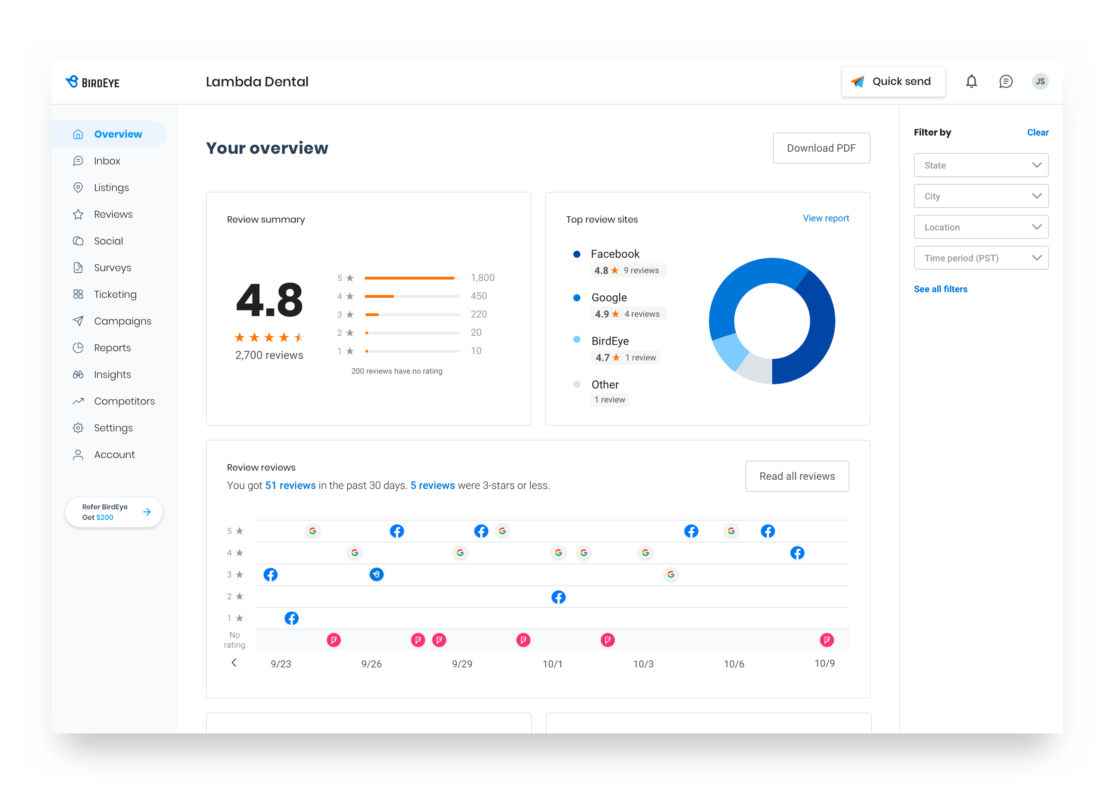Open the Location filter dropdown

(981, 227)
